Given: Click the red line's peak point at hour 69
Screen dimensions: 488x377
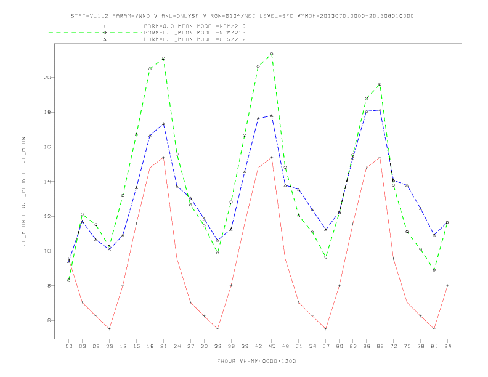Looking at the screenshot, I should 380,158.
